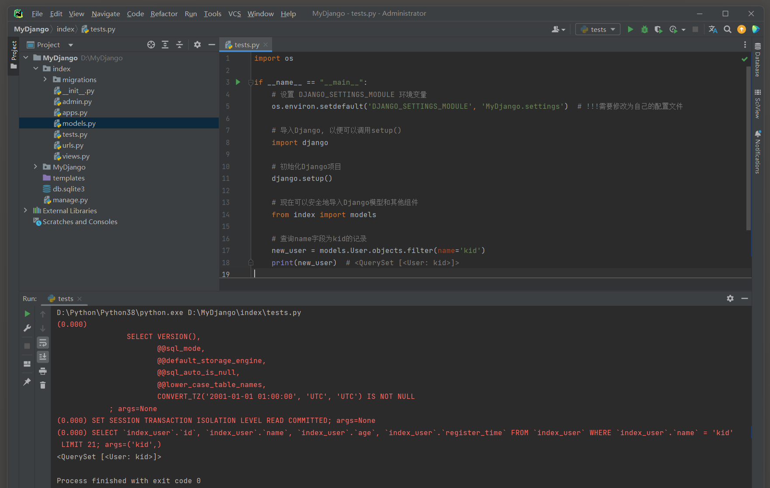This screenshot has height=488, width=770.
Task: Run tests with coverage icon
Action: click(659, 29)
